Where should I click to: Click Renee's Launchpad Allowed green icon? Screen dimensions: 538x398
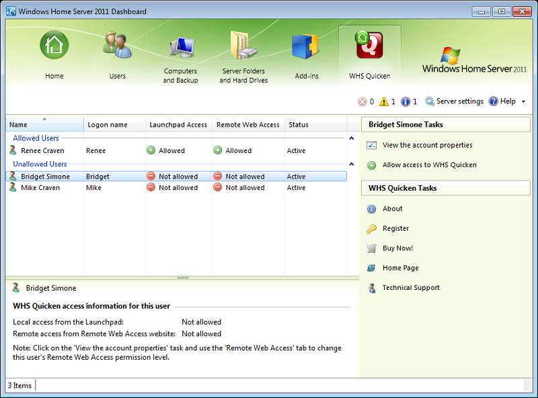coord(151,150)
